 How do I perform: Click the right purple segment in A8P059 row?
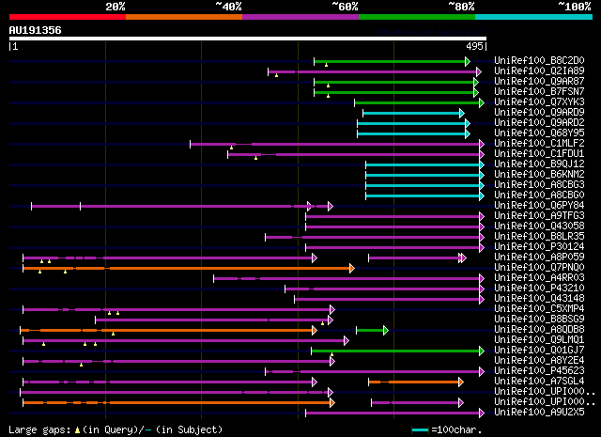coord(417,258)
